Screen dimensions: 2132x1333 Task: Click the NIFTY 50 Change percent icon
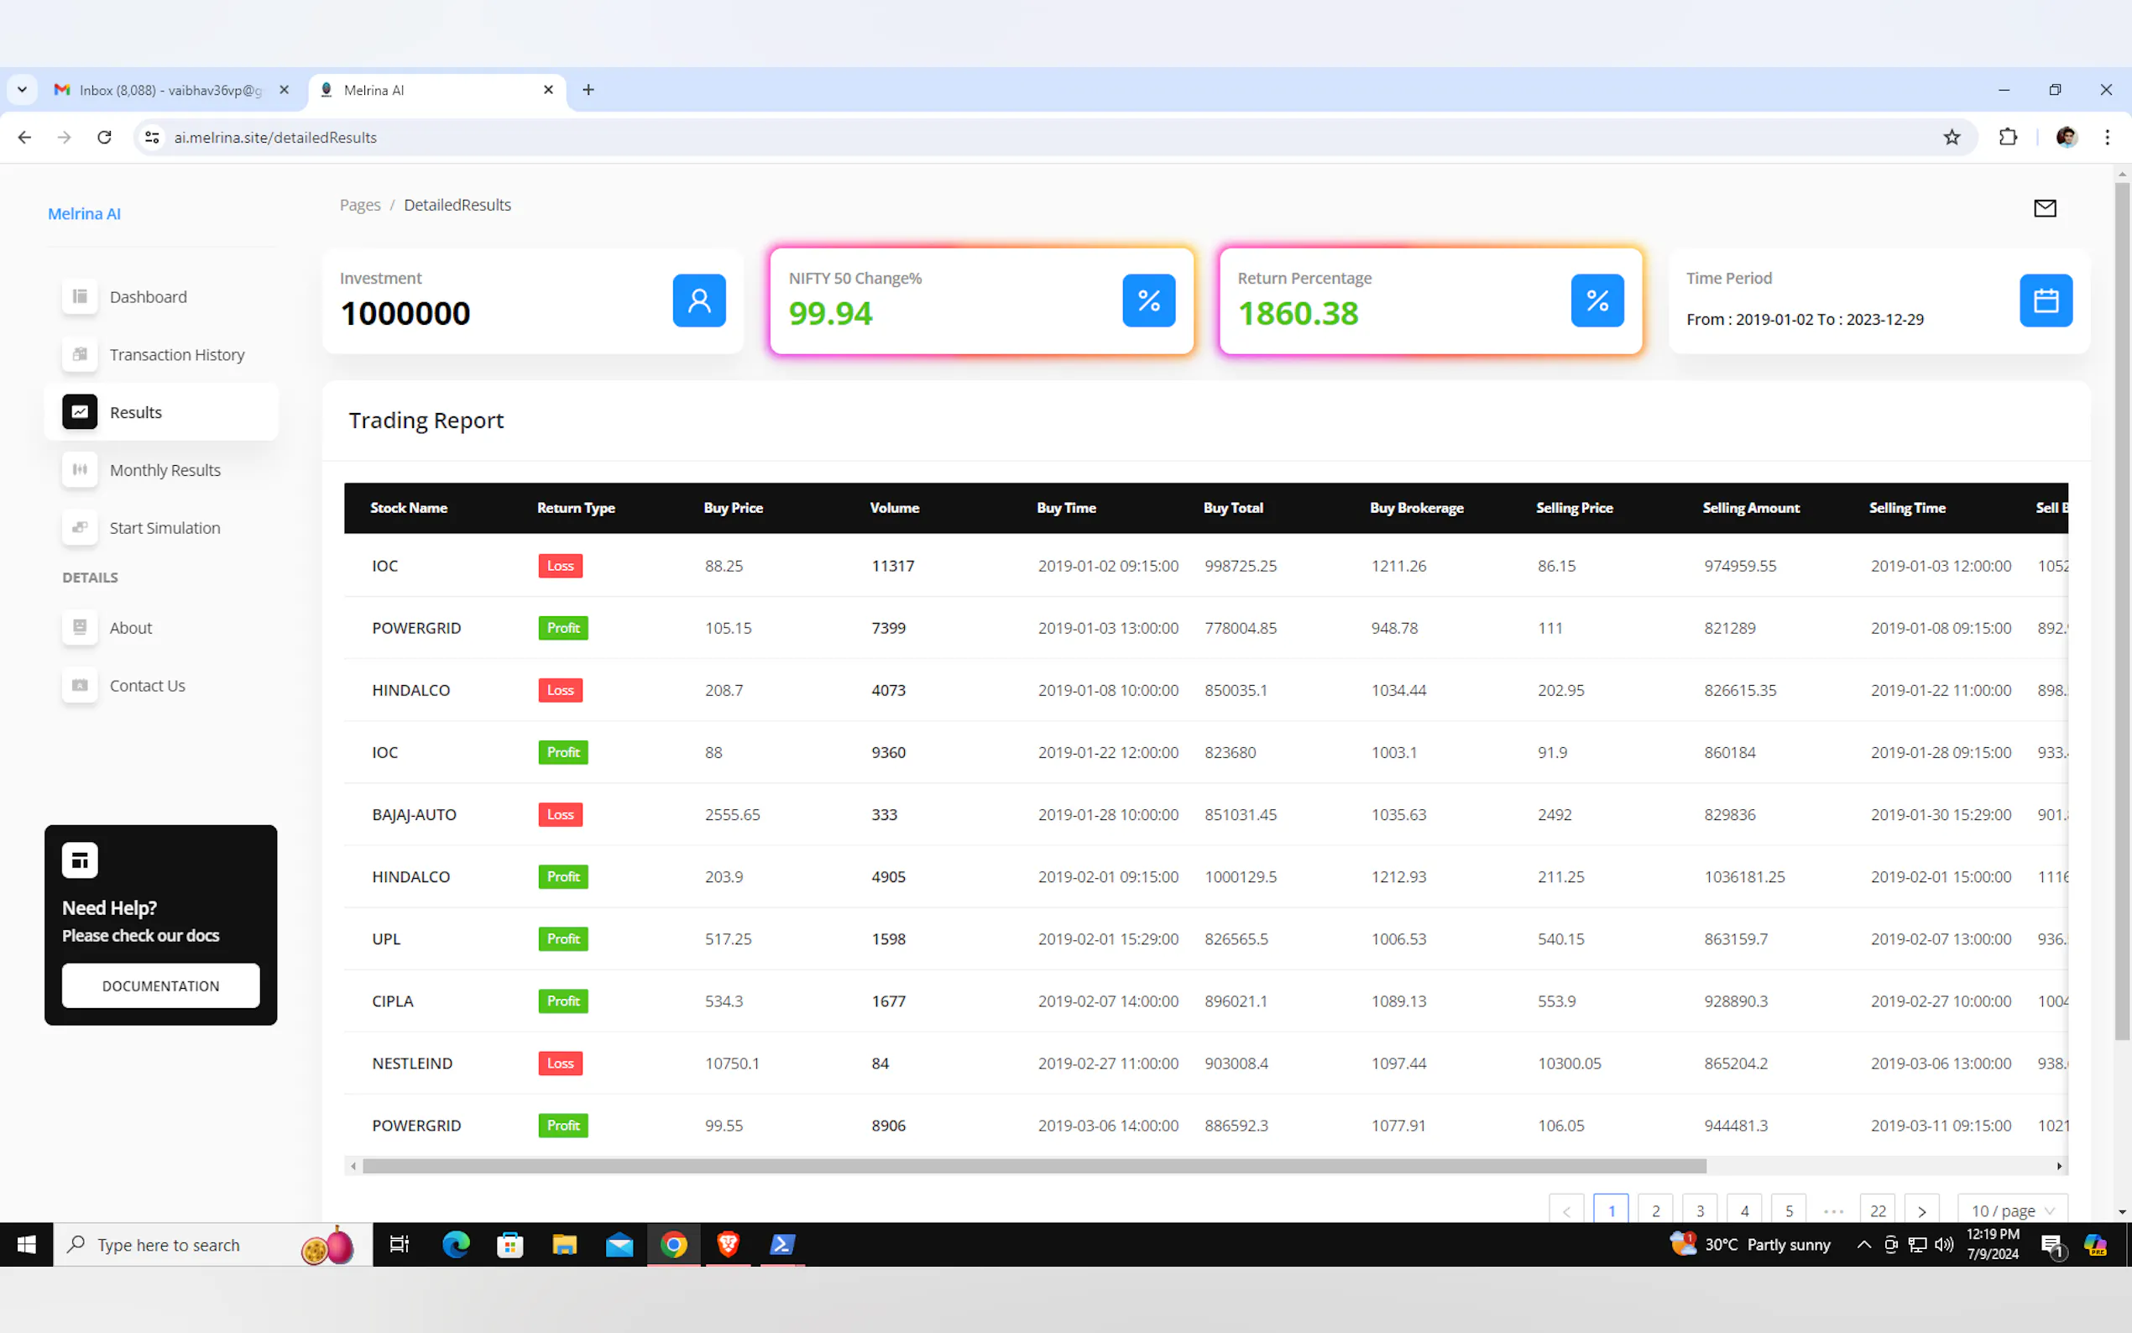coord(1147,301)
